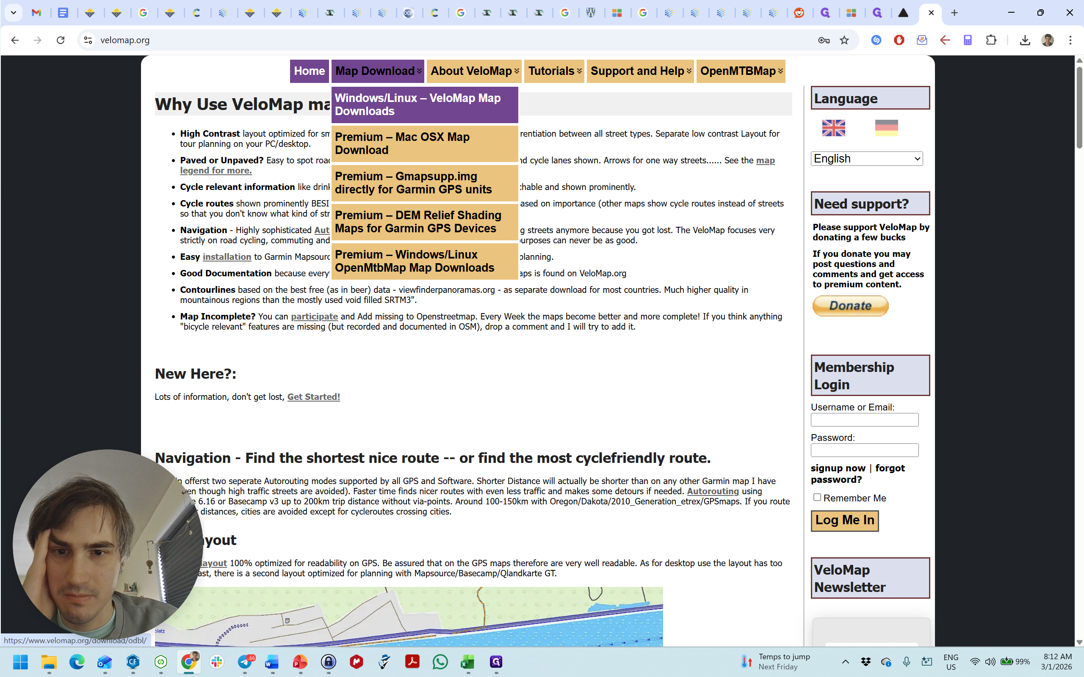Viewport: 1084px width, 677px height.
Task: Expand the Tutorials menu
Action: coord(554,71)
